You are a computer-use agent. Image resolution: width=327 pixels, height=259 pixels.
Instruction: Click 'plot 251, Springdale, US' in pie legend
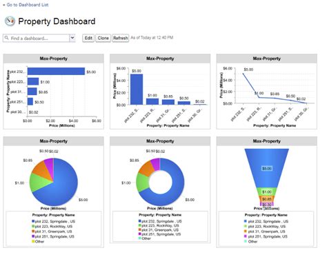[x=54, y=236]
